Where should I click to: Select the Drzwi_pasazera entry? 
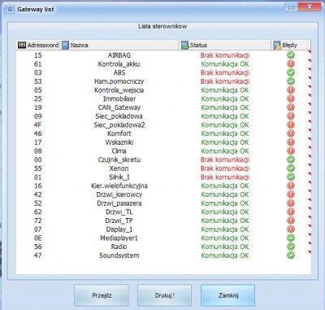point(119,203)
